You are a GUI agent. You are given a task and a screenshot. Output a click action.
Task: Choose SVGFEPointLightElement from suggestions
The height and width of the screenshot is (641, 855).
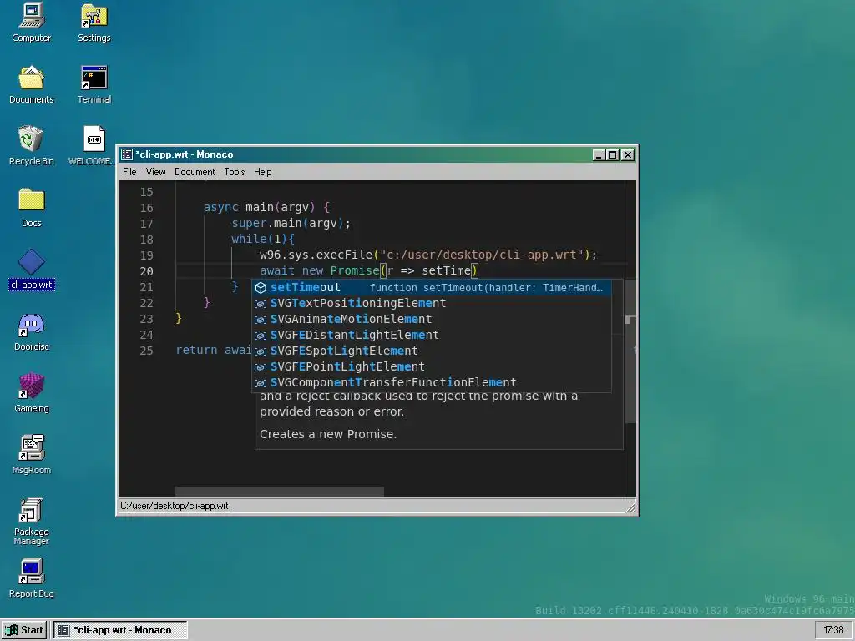point(431,367)
